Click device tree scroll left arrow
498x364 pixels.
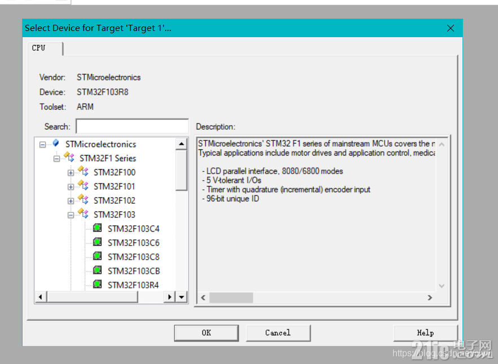[41, 297]
